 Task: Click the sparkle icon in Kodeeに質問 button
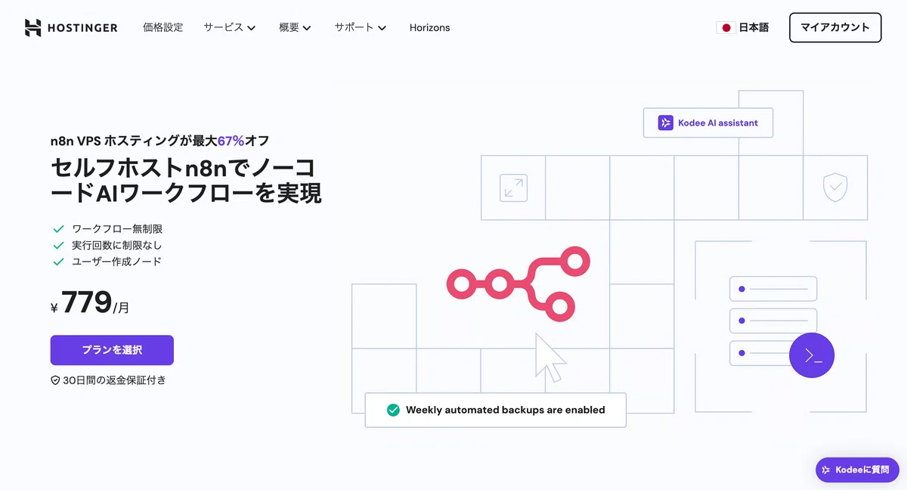(x=827, y=470)
